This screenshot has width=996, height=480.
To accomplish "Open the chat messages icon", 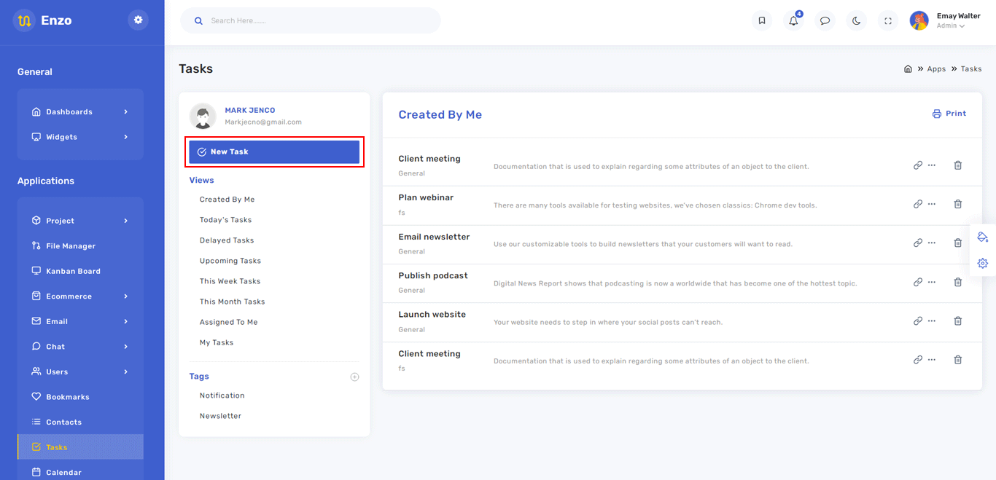I will click(x=825, y=21).
